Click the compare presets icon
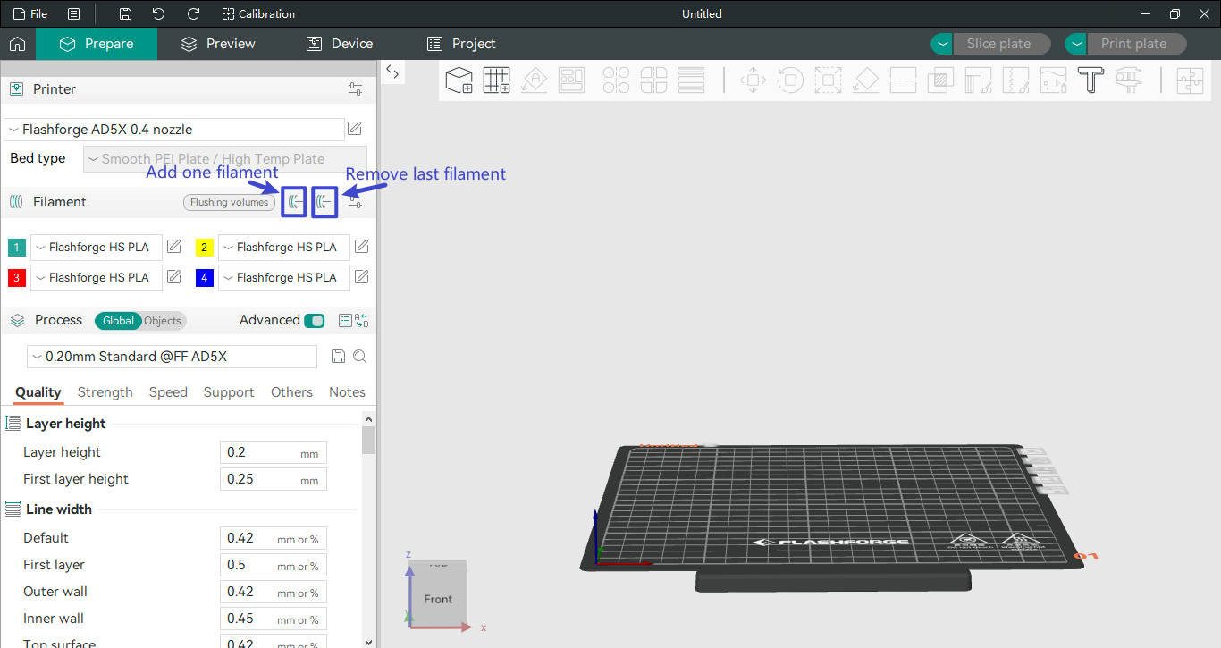The width and height of the screenshot is (1221, 648). (361, 320)
